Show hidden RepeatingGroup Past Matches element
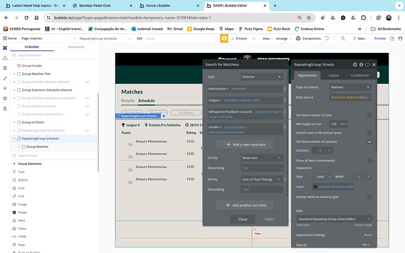This screenshot has height=253, width=405. click(87, 130)
